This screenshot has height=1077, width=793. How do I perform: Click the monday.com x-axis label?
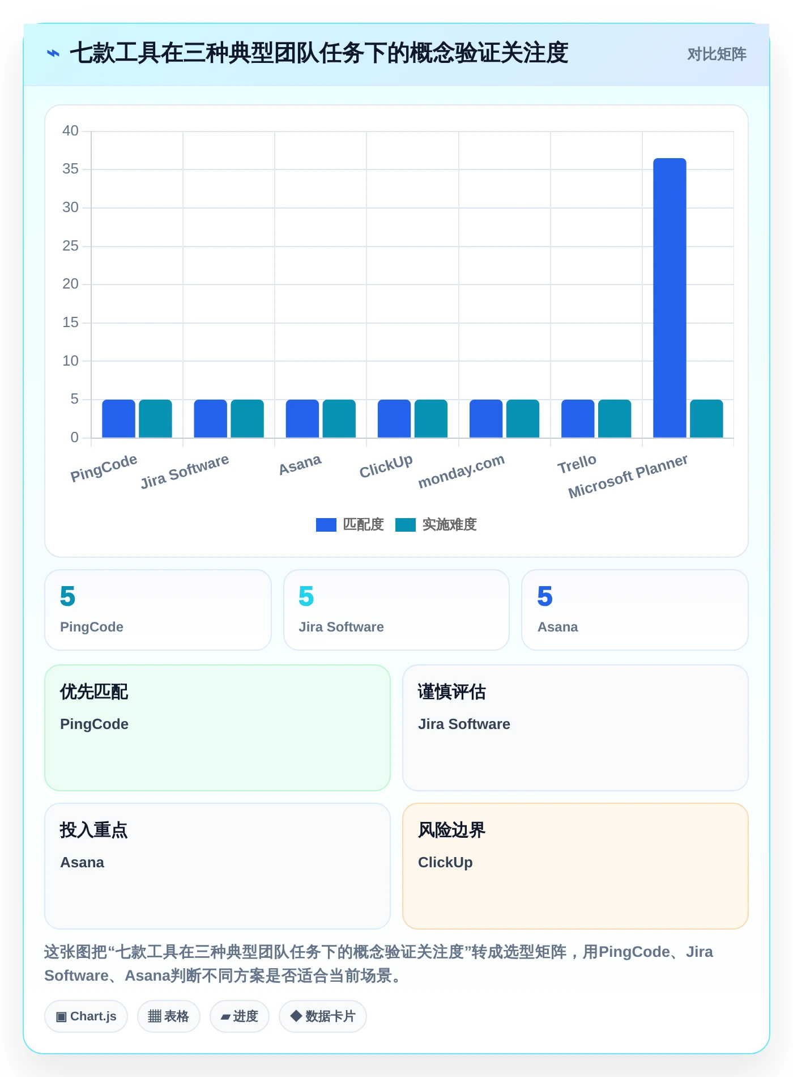(461, 471)
